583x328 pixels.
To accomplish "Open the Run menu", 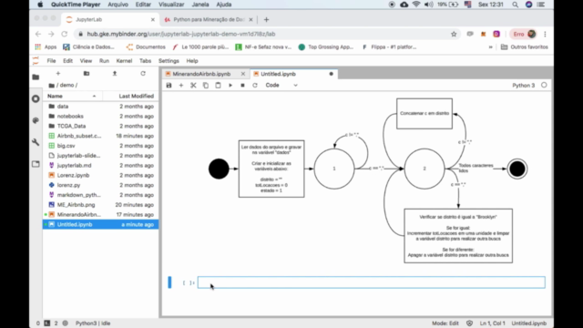I will [x=104, y=61].
